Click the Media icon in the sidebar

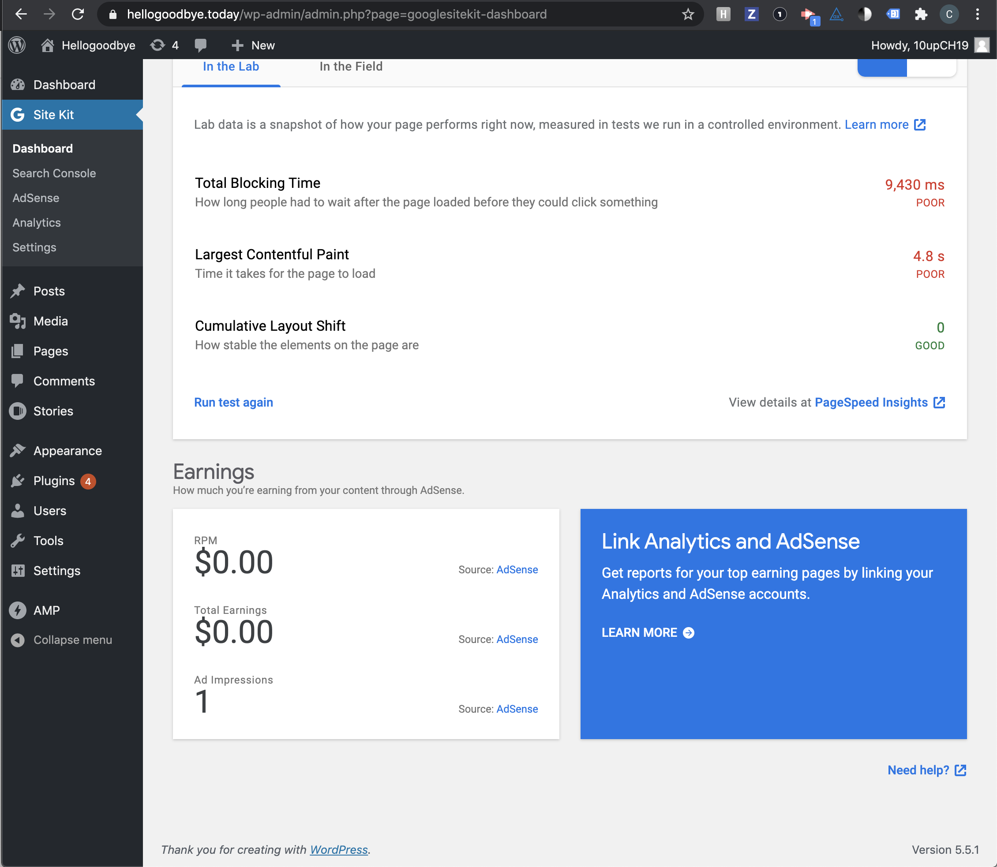(x=17, y=321)
